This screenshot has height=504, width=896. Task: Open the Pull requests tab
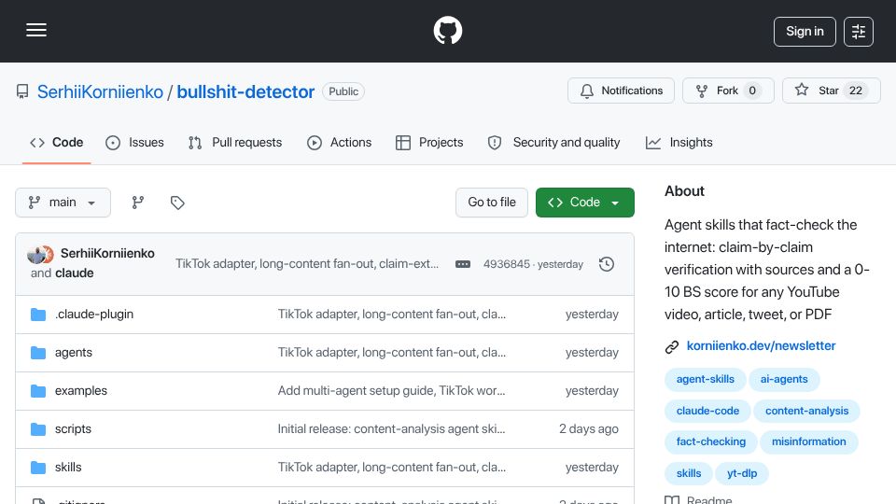point(235,142)
